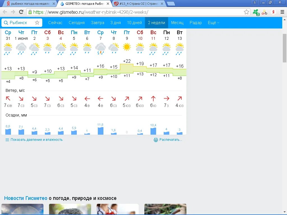287x215 pixels.
Task: Click the Пт 9 day header
Action: (x=127, y=35)
